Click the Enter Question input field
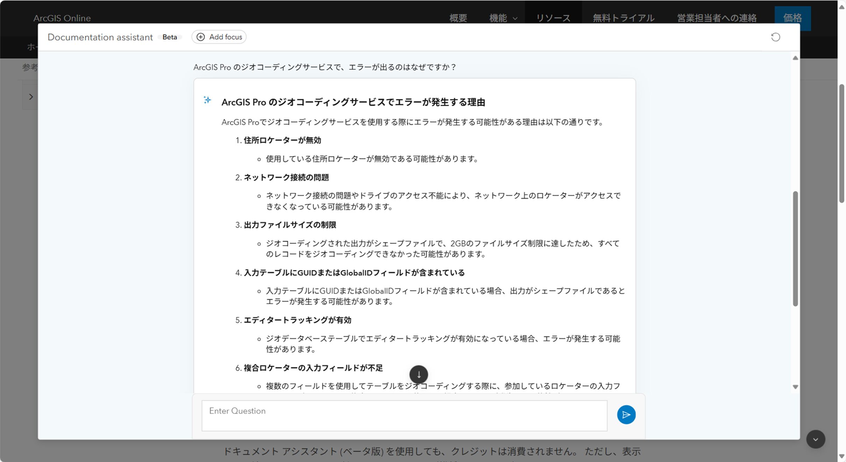Viewport: 846px width, 462px height. (404, 415)
